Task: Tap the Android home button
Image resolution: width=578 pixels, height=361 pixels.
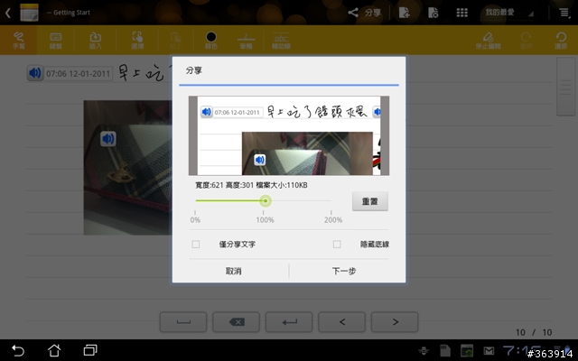Action: [x=54, y=350]
